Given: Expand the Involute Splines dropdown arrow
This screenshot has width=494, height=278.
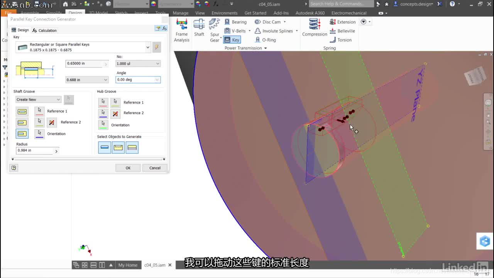Looking at the screenshot, I should (297, 31).
